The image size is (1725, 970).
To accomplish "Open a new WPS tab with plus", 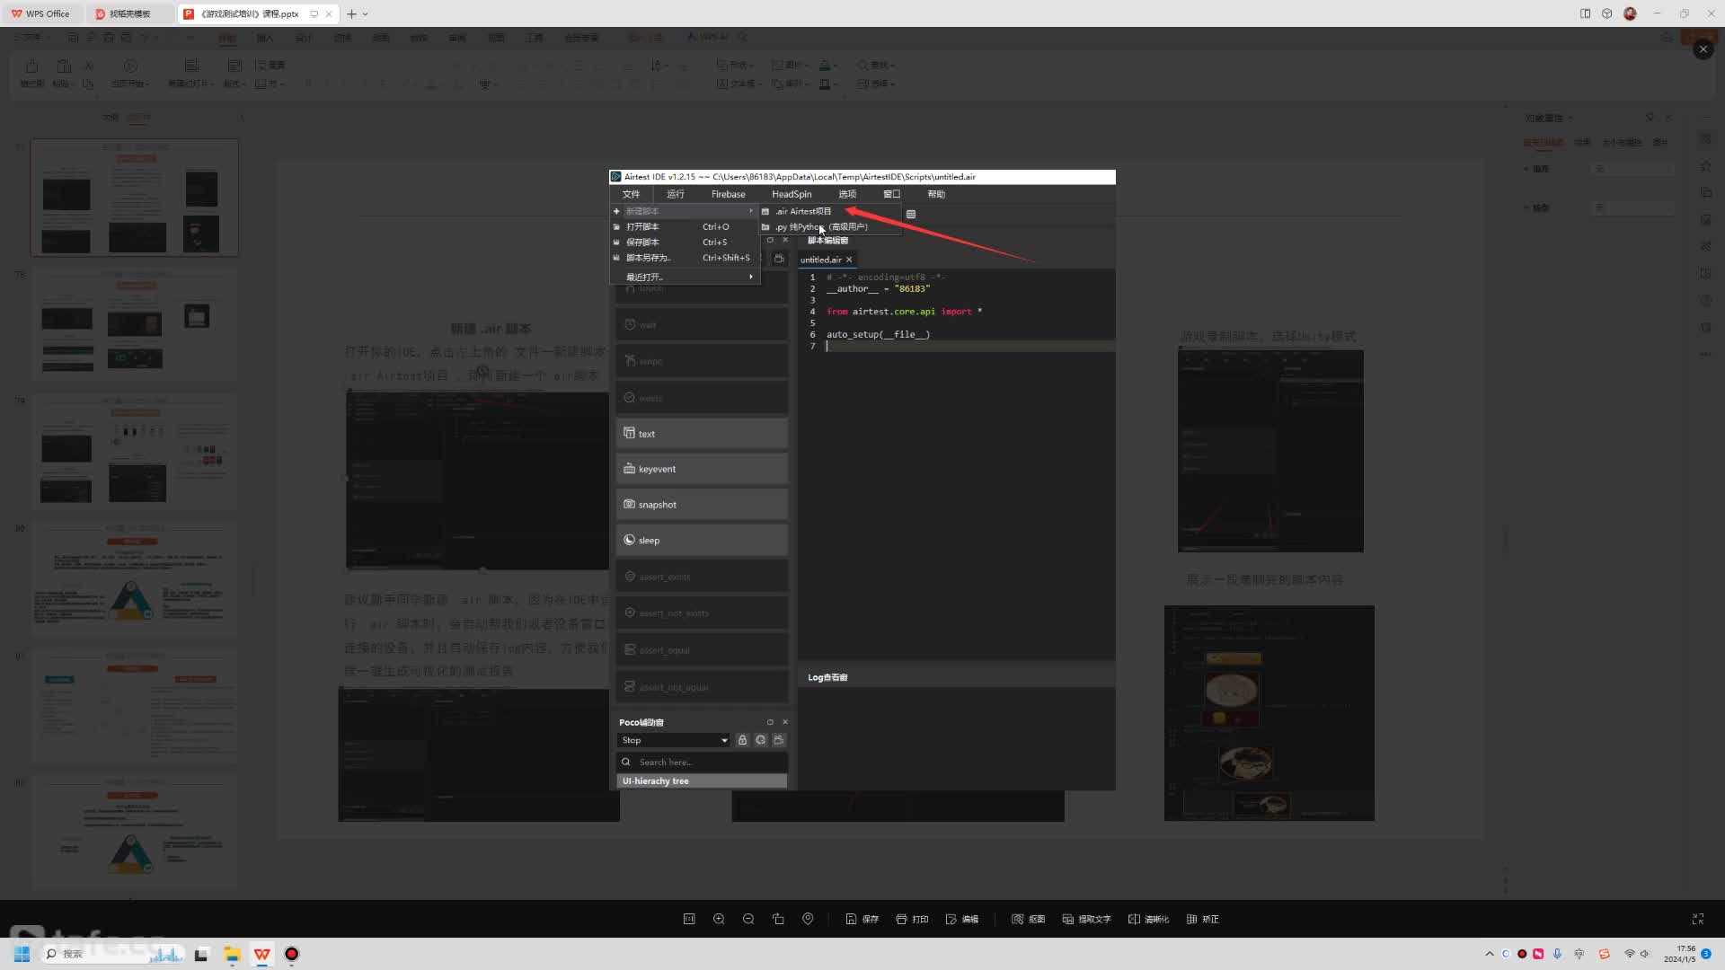I will click(x=351, y=13).
